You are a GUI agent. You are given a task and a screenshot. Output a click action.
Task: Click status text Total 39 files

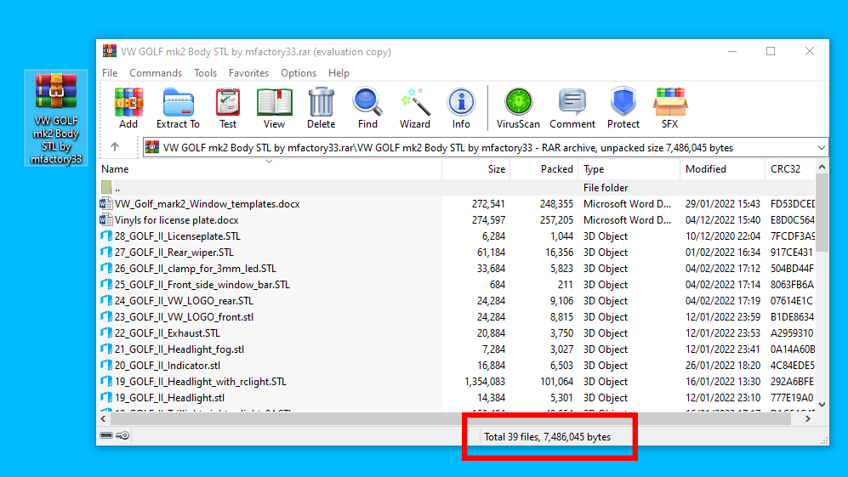point(510,436)
